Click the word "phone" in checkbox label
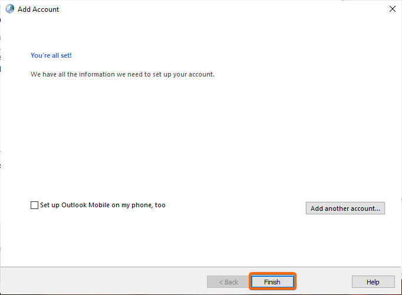The width and height of the screenshot is (402, 295). tap(142, 205)
